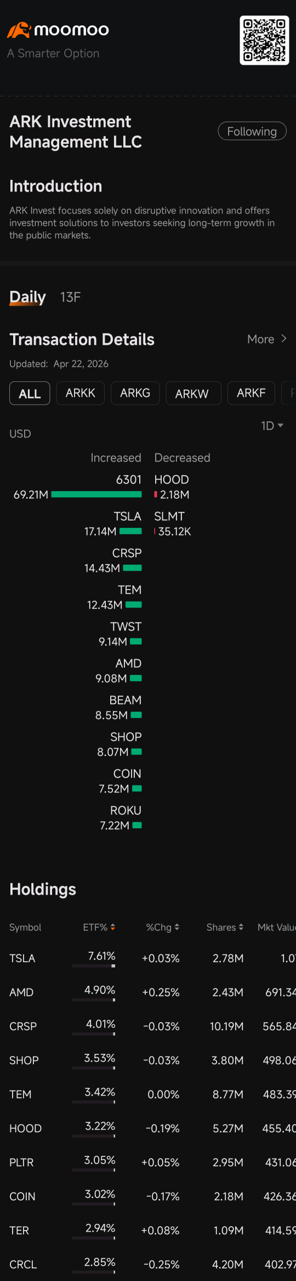Click the More chevron arrow
296x1281 pixels.
pyautogui.click(x=283, y=339)
